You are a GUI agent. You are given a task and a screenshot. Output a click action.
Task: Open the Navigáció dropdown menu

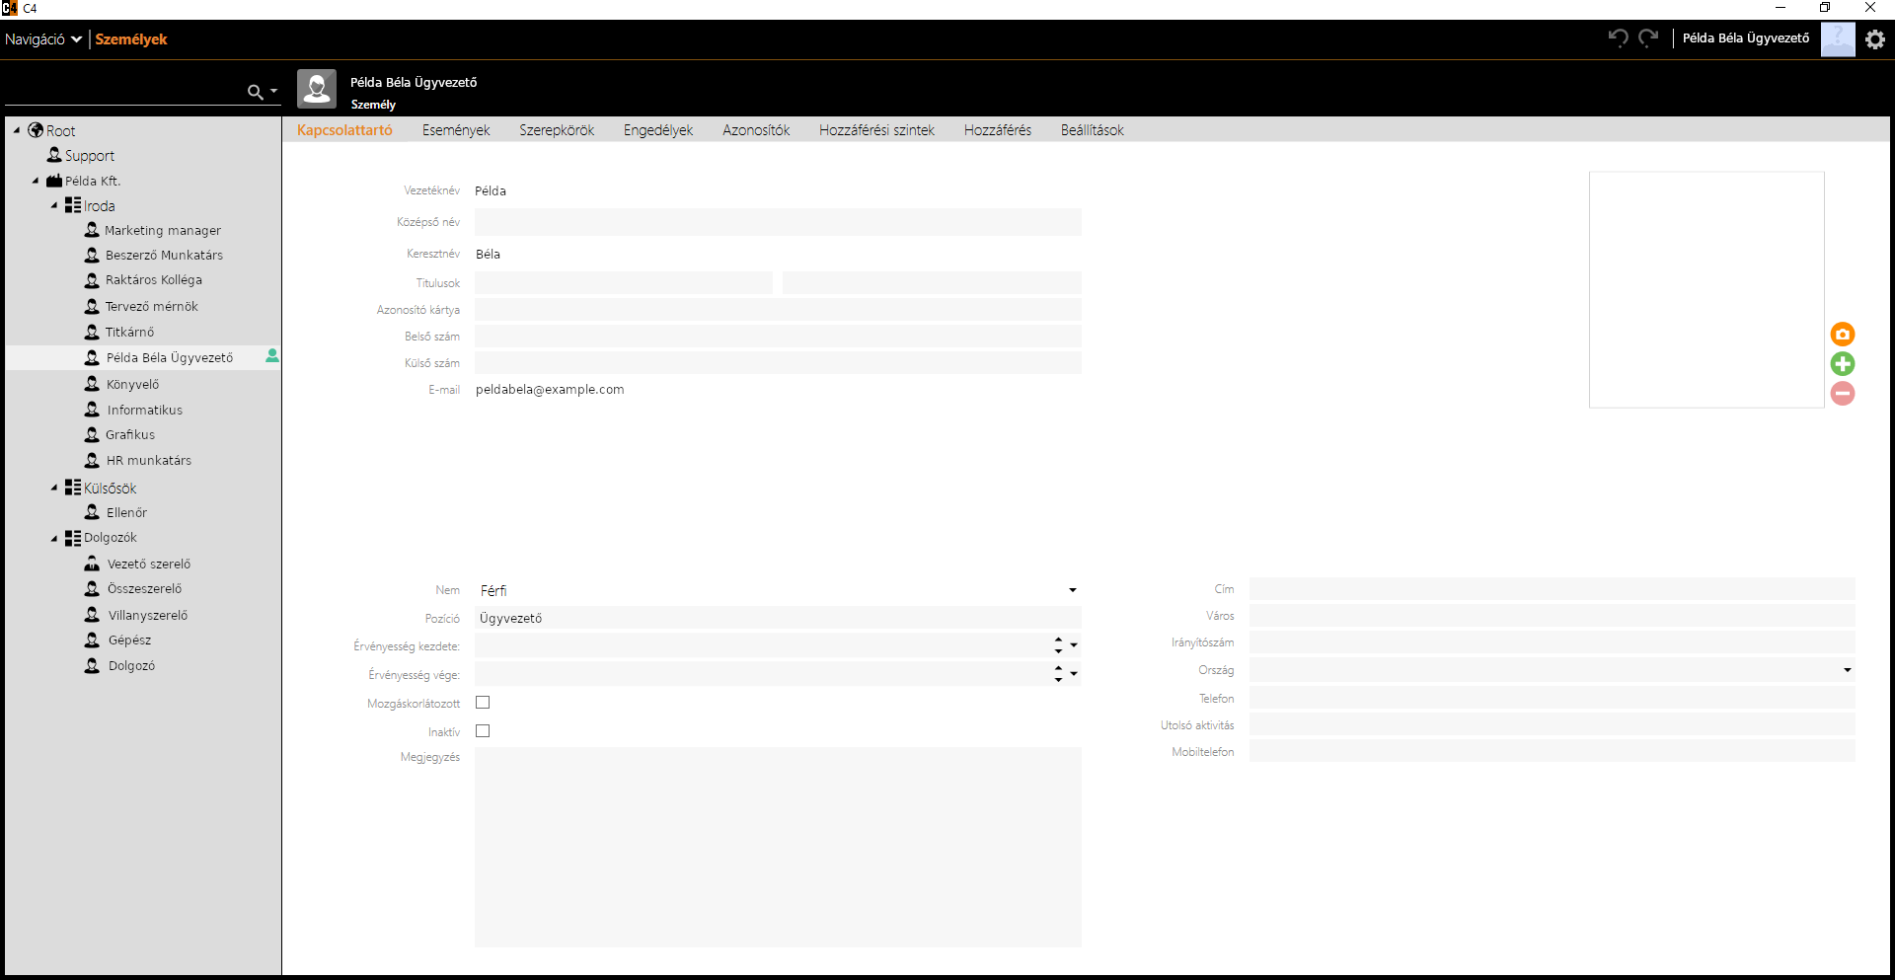click(x=42, y=39)
